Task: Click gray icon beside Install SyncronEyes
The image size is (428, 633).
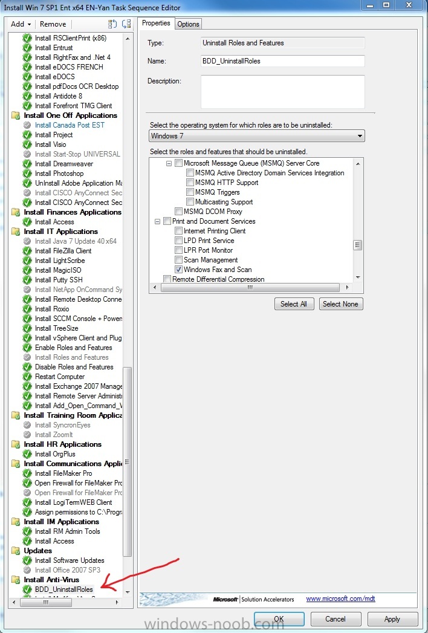Action: 27,425
